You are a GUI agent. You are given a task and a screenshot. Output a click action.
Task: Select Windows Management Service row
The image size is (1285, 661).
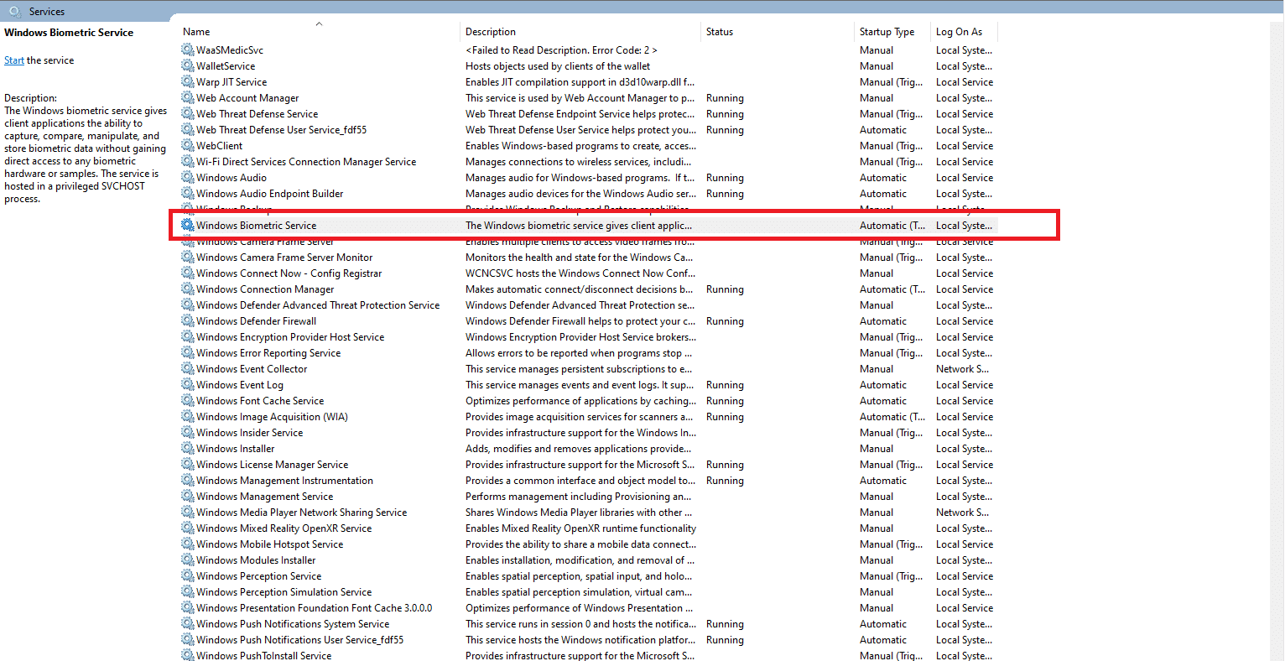coord(265,497)
